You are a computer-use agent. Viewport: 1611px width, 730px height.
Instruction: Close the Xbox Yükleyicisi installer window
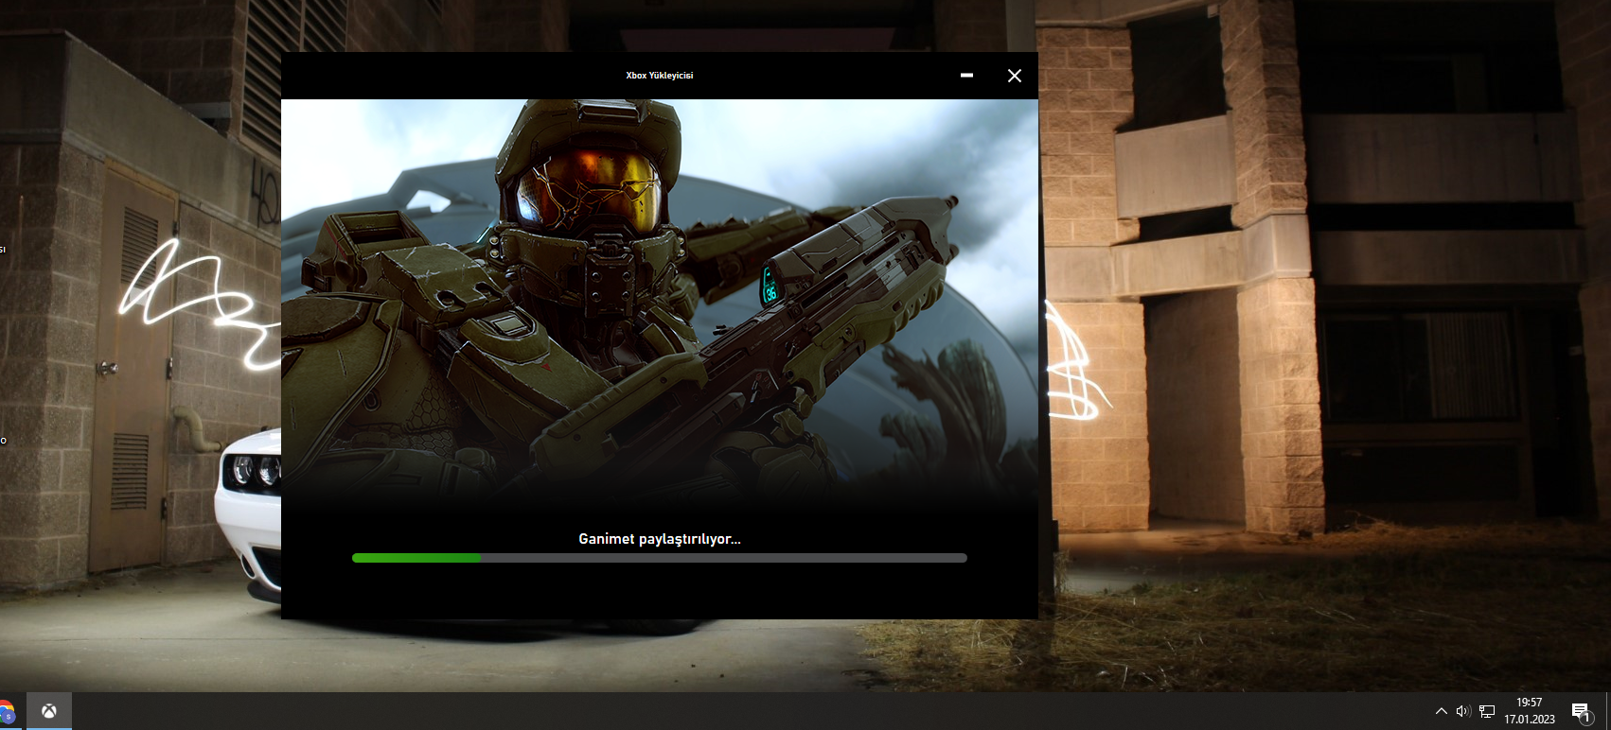click(x=1014, y=76)
